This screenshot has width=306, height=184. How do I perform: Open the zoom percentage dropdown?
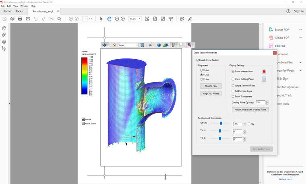[140, 19]
